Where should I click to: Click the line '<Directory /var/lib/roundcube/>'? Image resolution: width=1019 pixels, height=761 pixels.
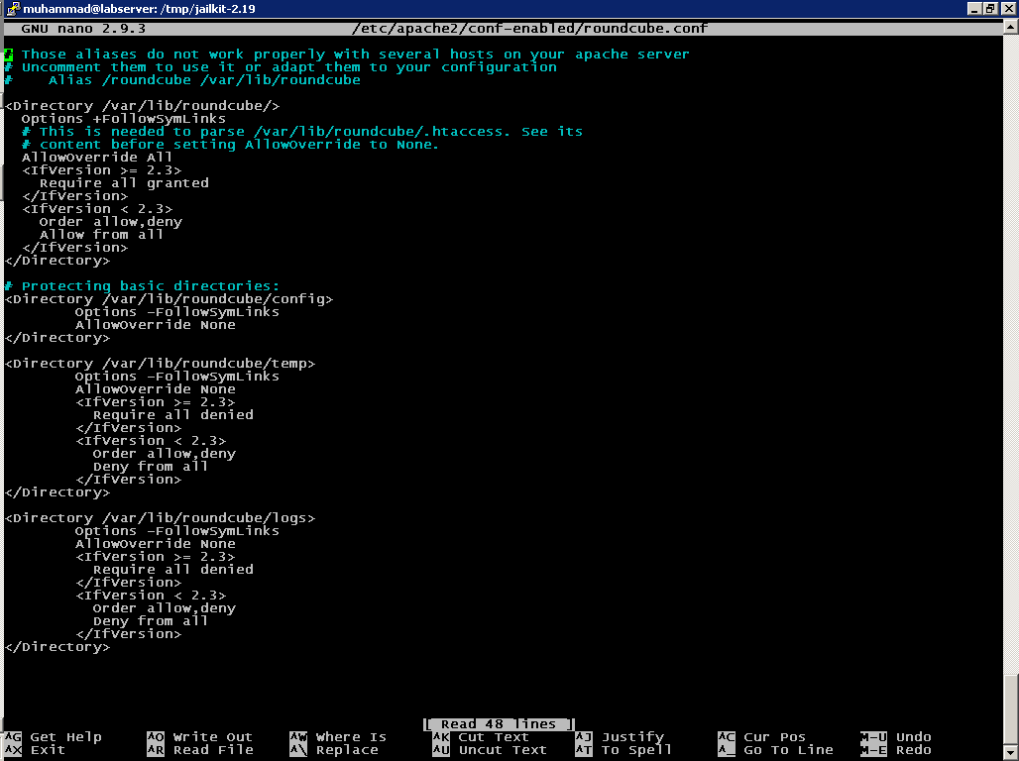(x=143, y=106)
